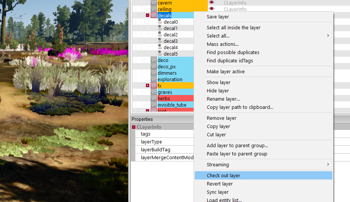Click the exploration layer icon
The height and width of the screenshot is (202, 350).
[x=154, y=79]
